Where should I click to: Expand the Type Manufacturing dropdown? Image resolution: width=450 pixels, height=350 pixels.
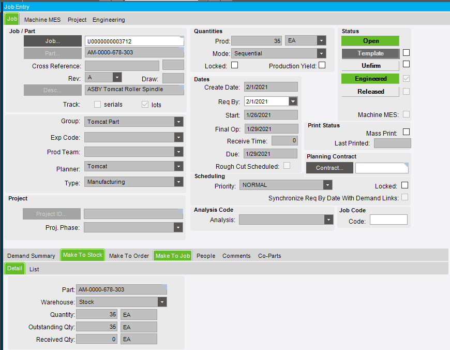178,182
